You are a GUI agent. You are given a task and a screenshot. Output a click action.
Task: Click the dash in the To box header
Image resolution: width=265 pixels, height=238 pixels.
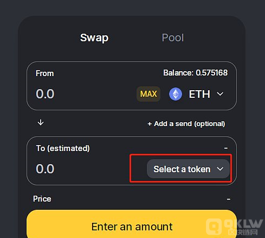226,148
